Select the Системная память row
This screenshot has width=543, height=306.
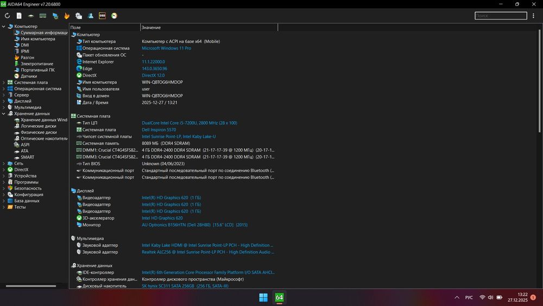[173, 143]
